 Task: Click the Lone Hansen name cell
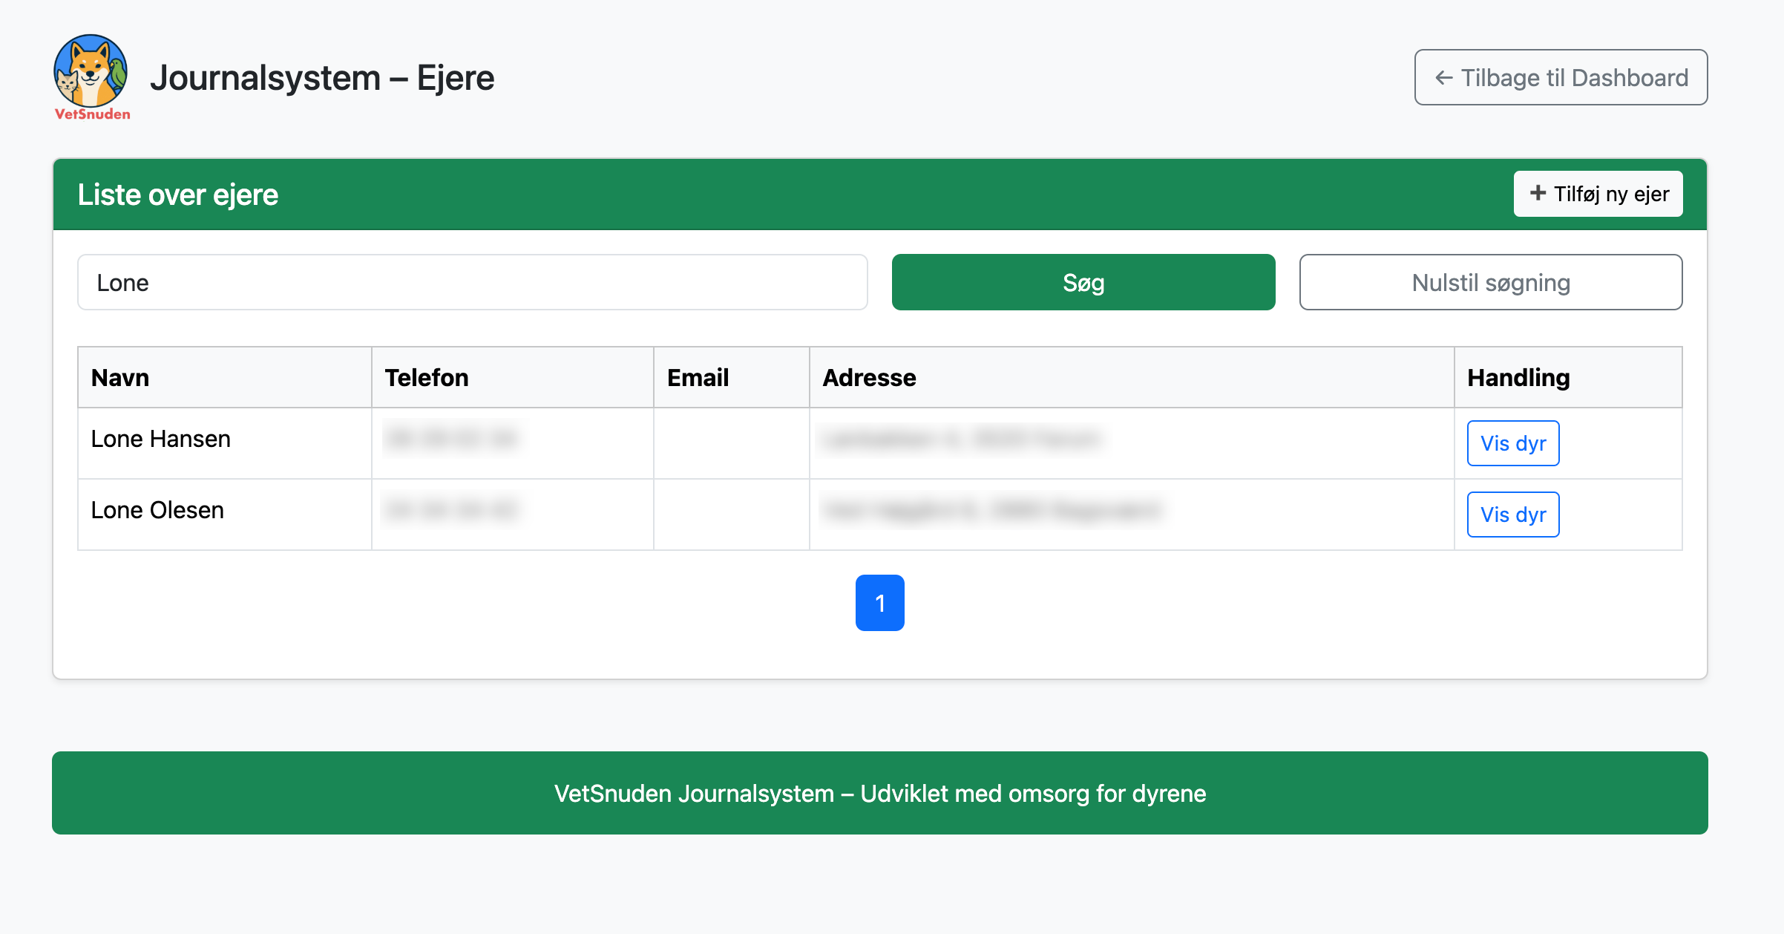225,443
